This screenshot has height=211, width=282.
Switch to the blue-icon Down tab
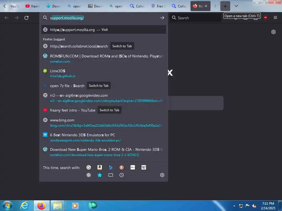(53, 6)
